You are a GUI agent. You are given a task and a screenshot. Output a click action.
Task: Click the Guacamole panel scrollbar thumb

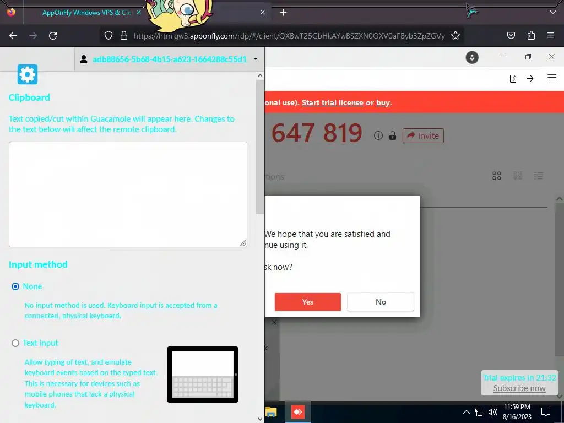[x=260, y=147]
